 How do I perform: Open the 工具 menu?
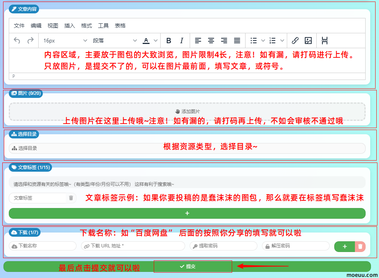coord(103,26)
